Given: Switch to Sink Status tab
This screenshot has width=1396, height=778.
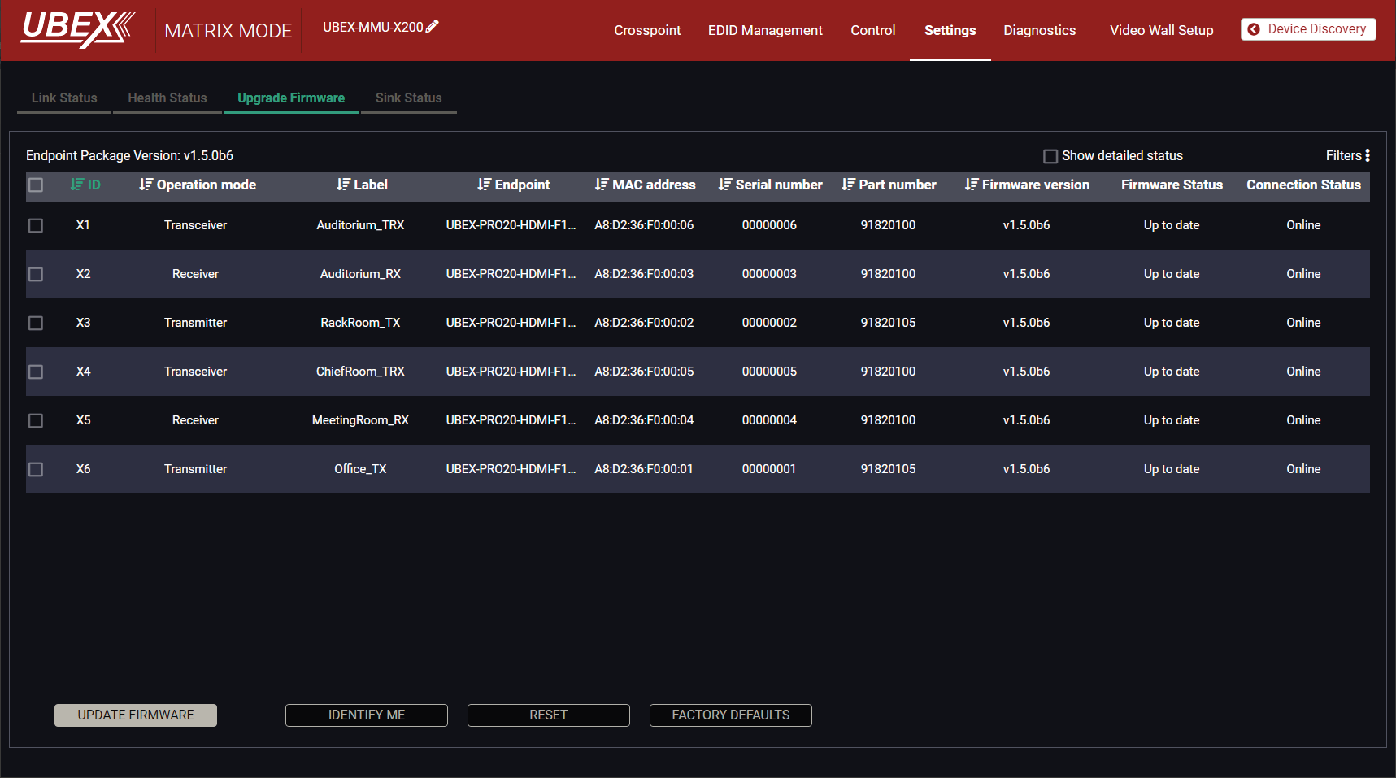Looking at the screenshot, I should click(x=409, y=98).
